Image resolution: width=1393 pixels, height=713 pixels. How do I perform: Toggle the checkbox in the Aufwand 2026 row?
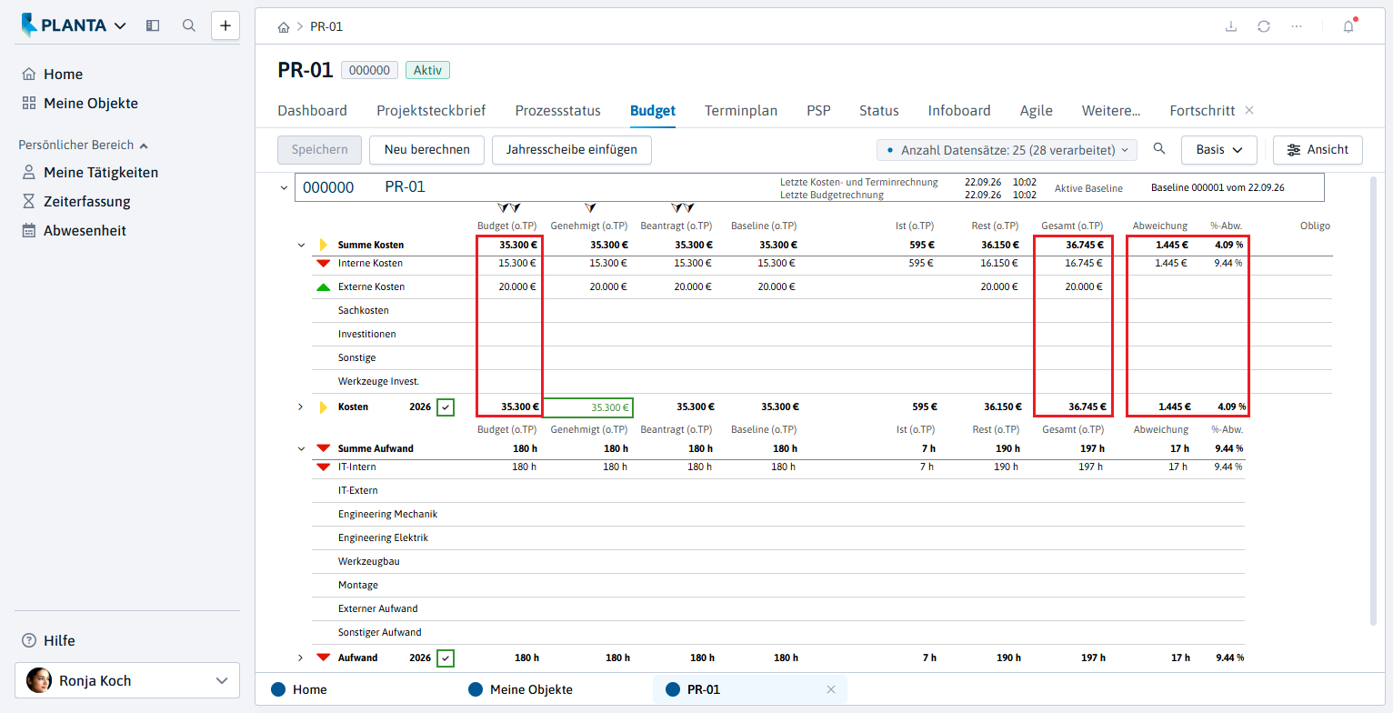pos(445,658)
